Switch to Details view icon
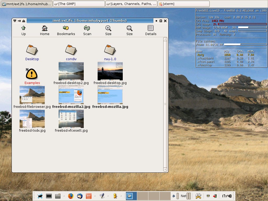The height and width of the screenshot is (201, 268). pyautogui.click(x=150, y=28)
